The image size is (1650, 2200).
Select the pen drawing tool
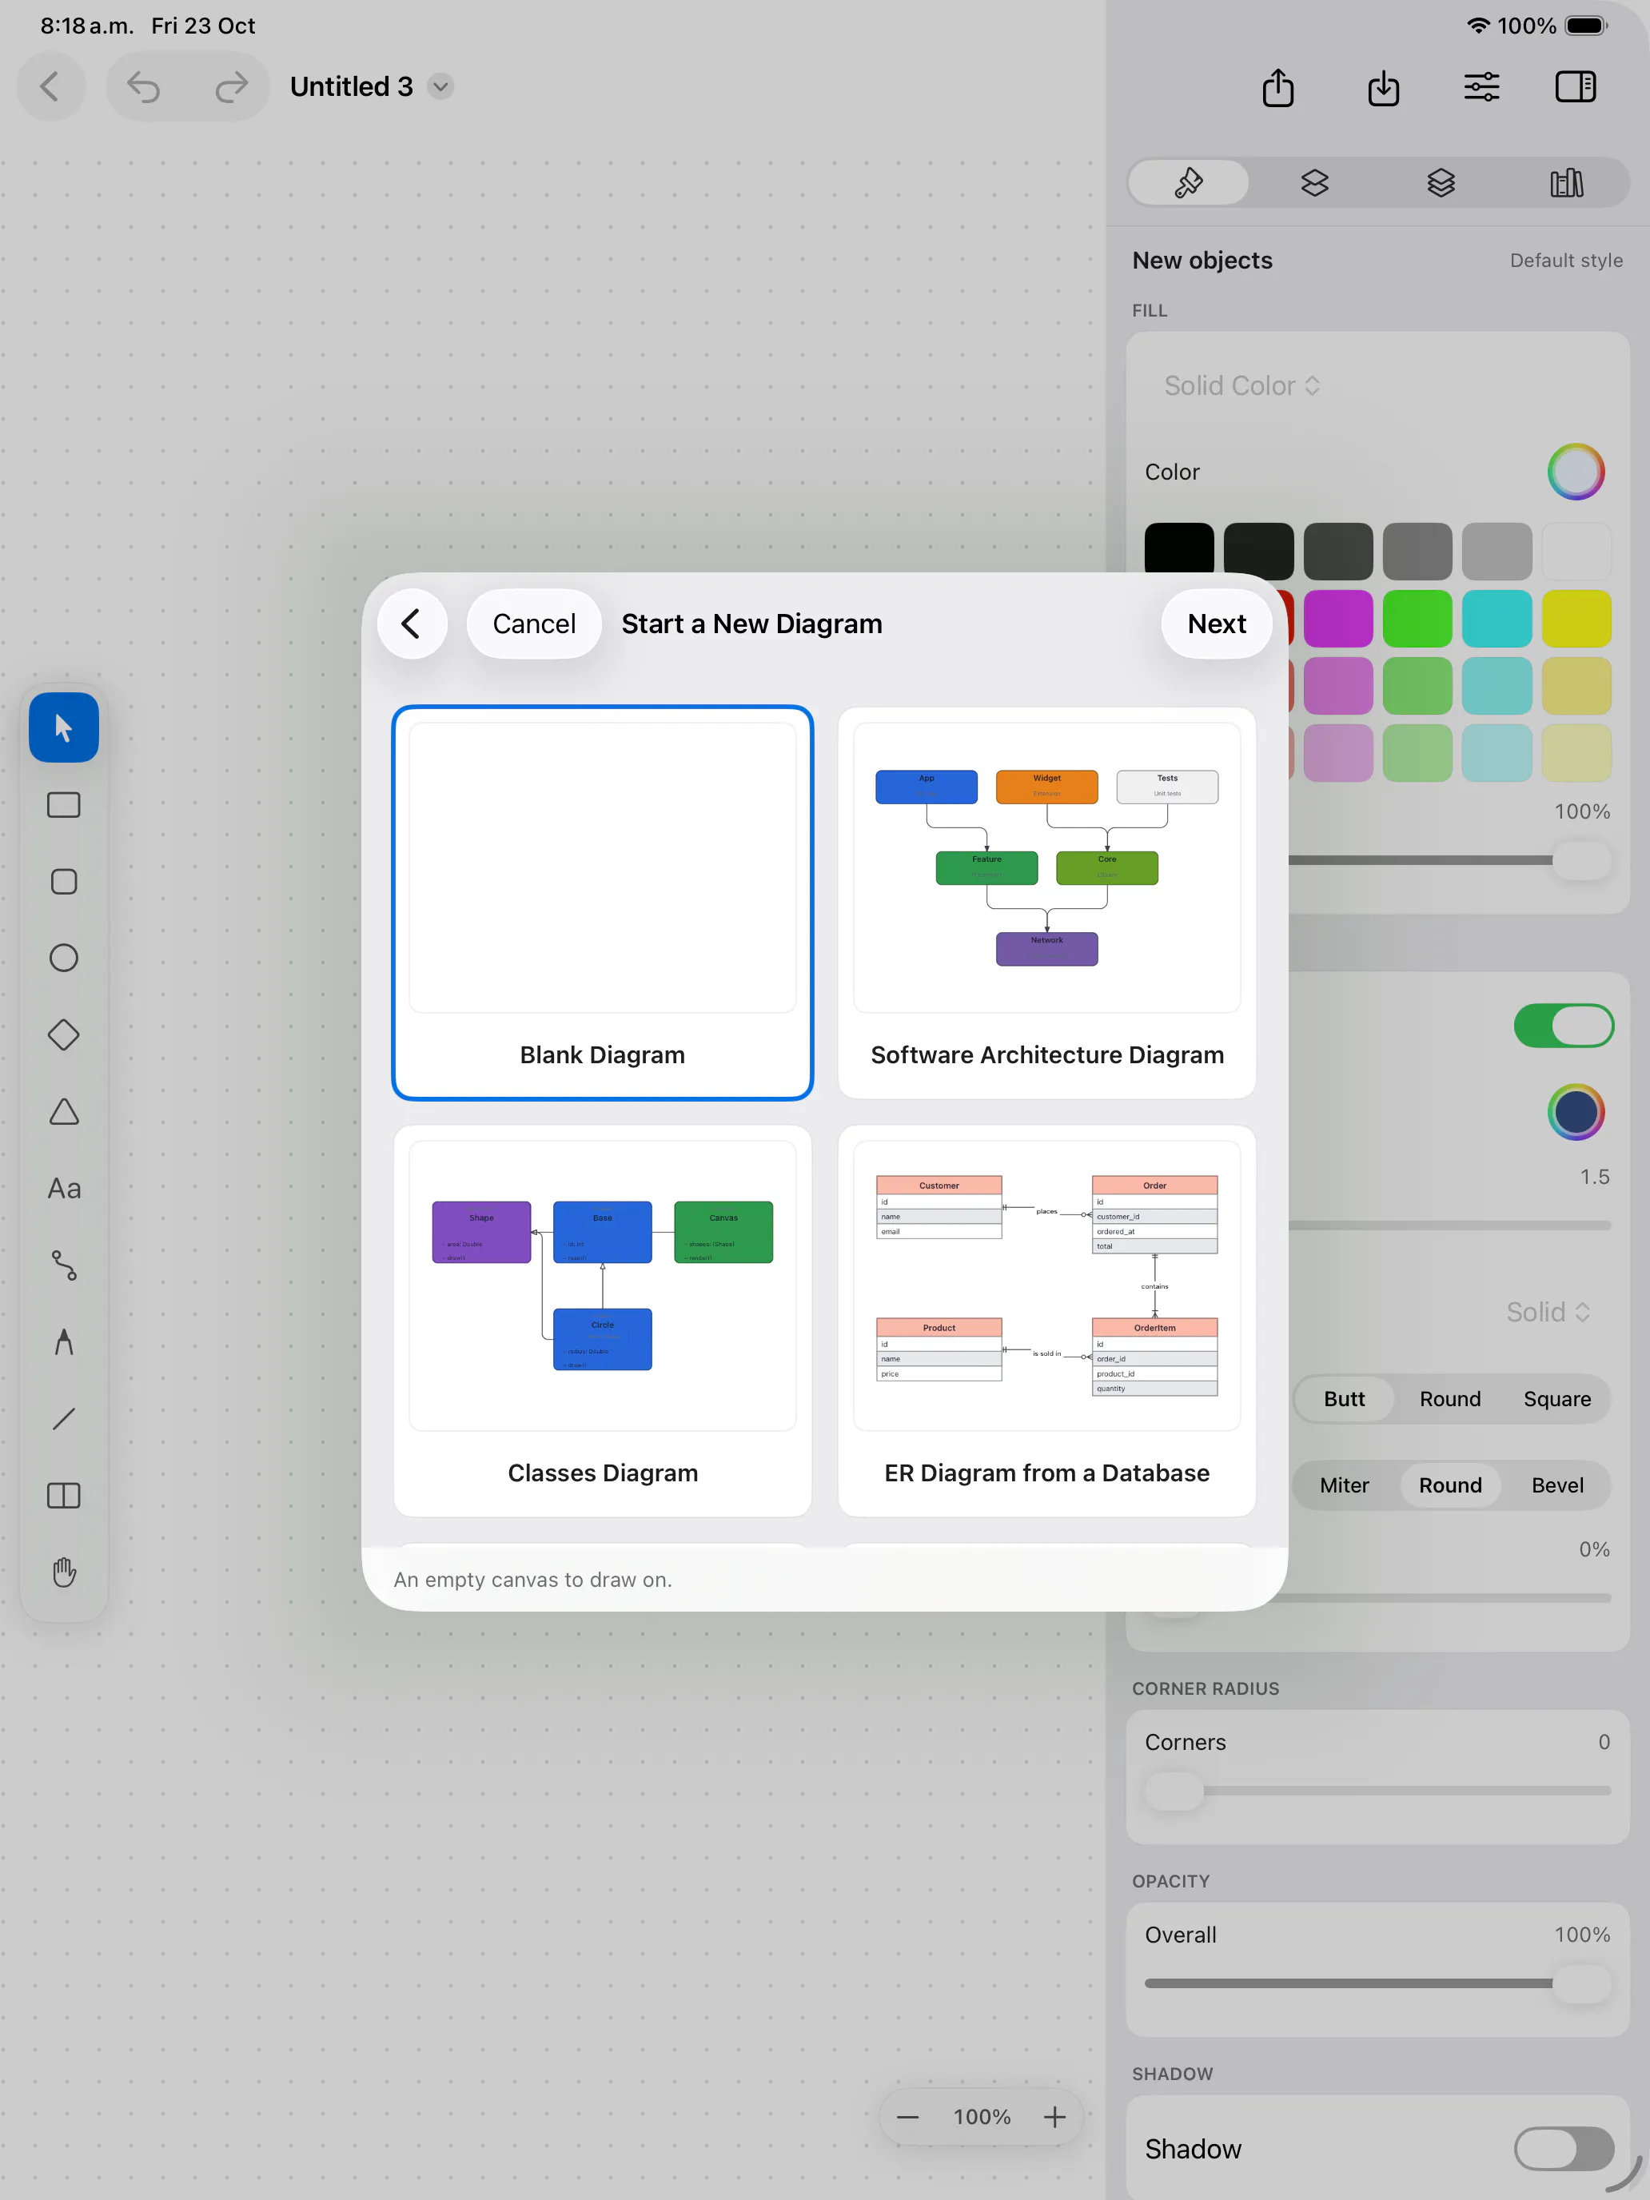[64, 1341]
